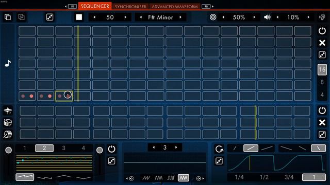The height and width of the screenshot is (185, 330).
Task: Increase the 50% value
Action: pyautogui.click(x=254, y=17)
